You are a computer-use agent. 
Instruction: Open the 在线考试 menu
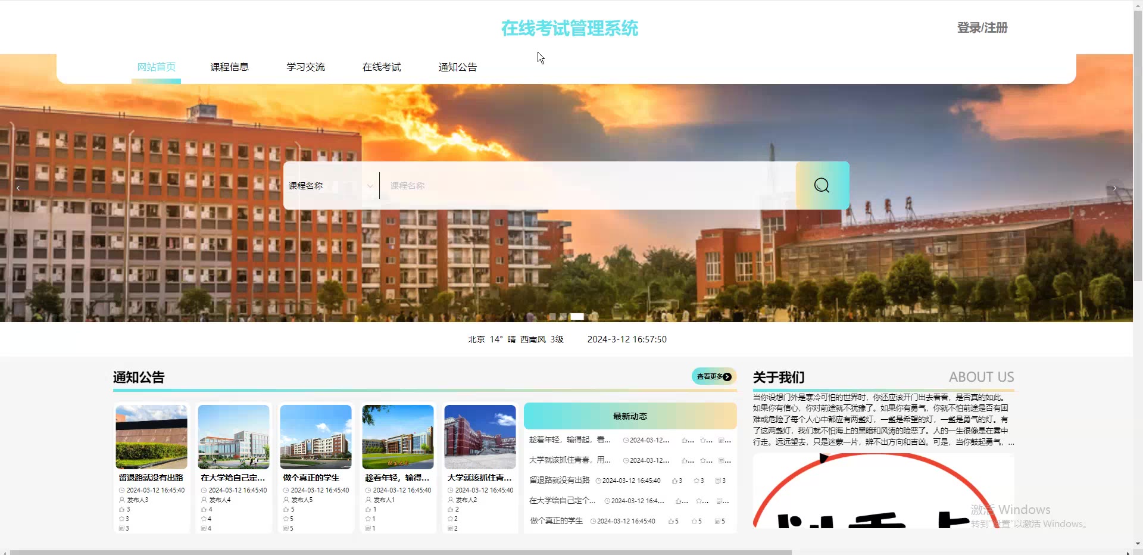click(x=382, y=67)
